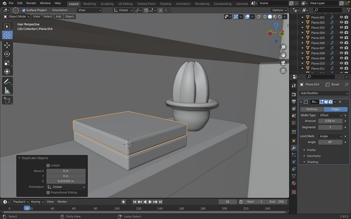Select the Annotate tool
The height and width of the screenshot is (219, 351).
coord(7,82)
